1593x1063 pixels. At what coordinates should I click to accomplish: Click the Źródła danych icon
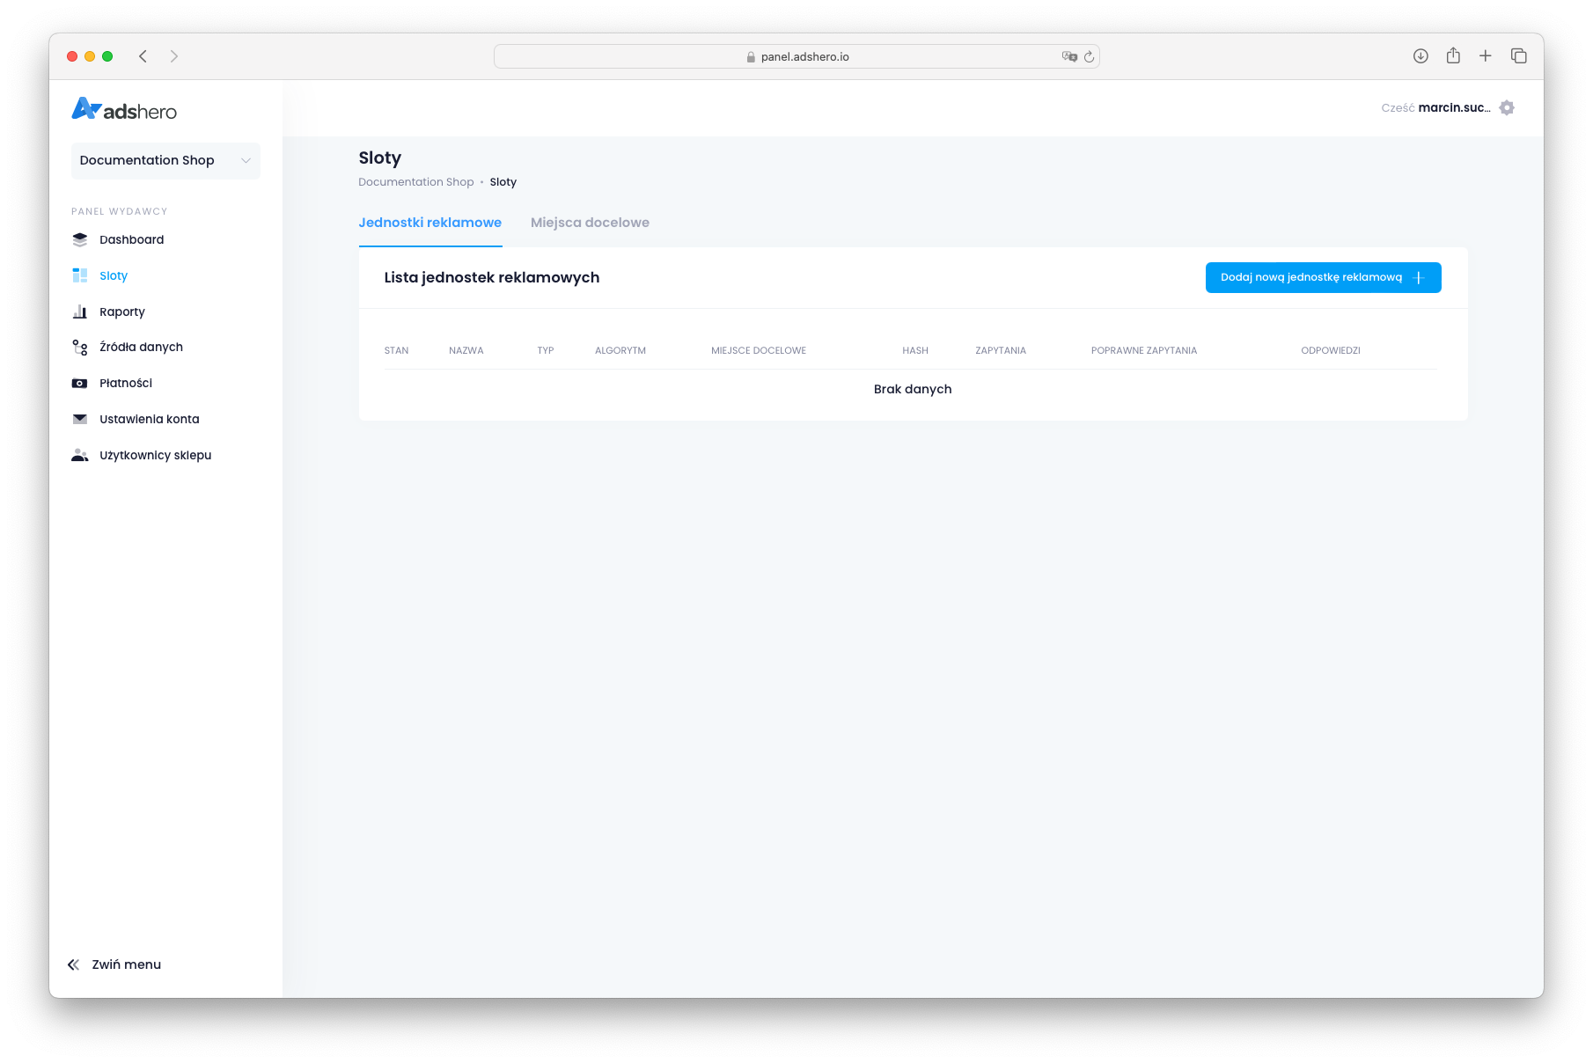[80, 348]
